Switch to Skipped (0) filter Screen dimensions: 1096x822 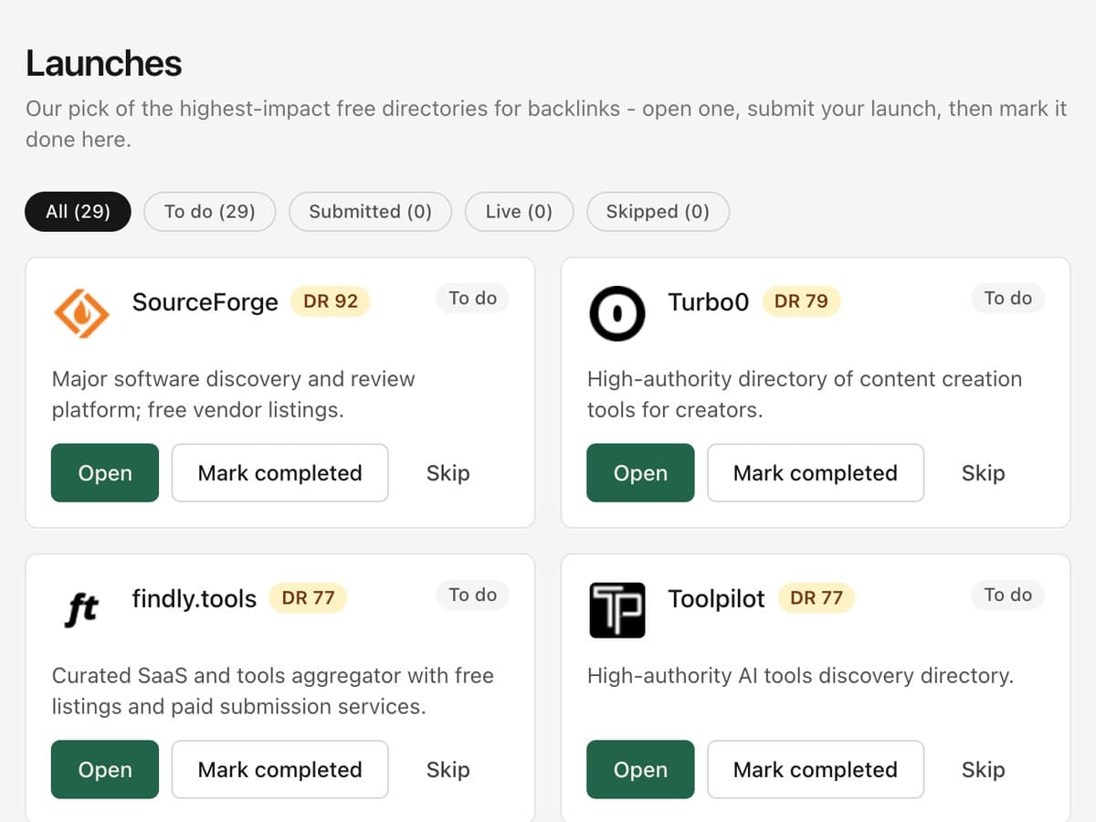[658, 212]
